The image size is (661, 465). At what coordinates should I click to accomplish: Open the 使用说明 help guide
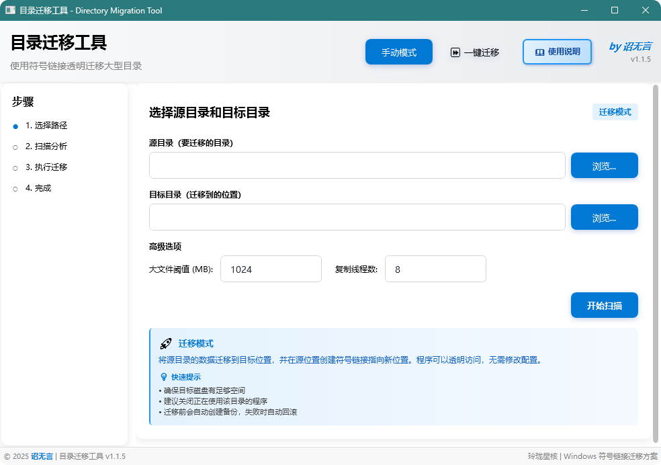[x=558, y=52]
